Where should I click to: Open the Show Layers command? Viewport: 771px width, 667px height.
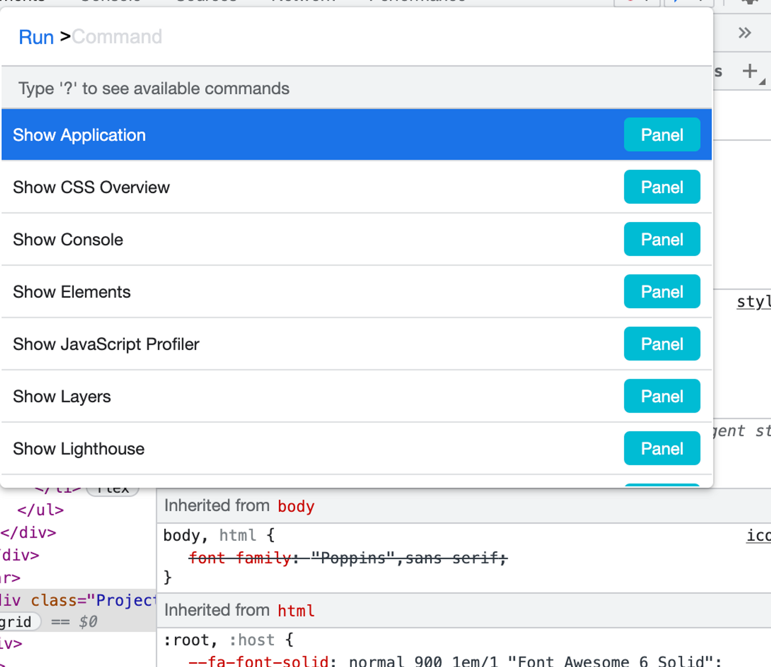(62, 397)
